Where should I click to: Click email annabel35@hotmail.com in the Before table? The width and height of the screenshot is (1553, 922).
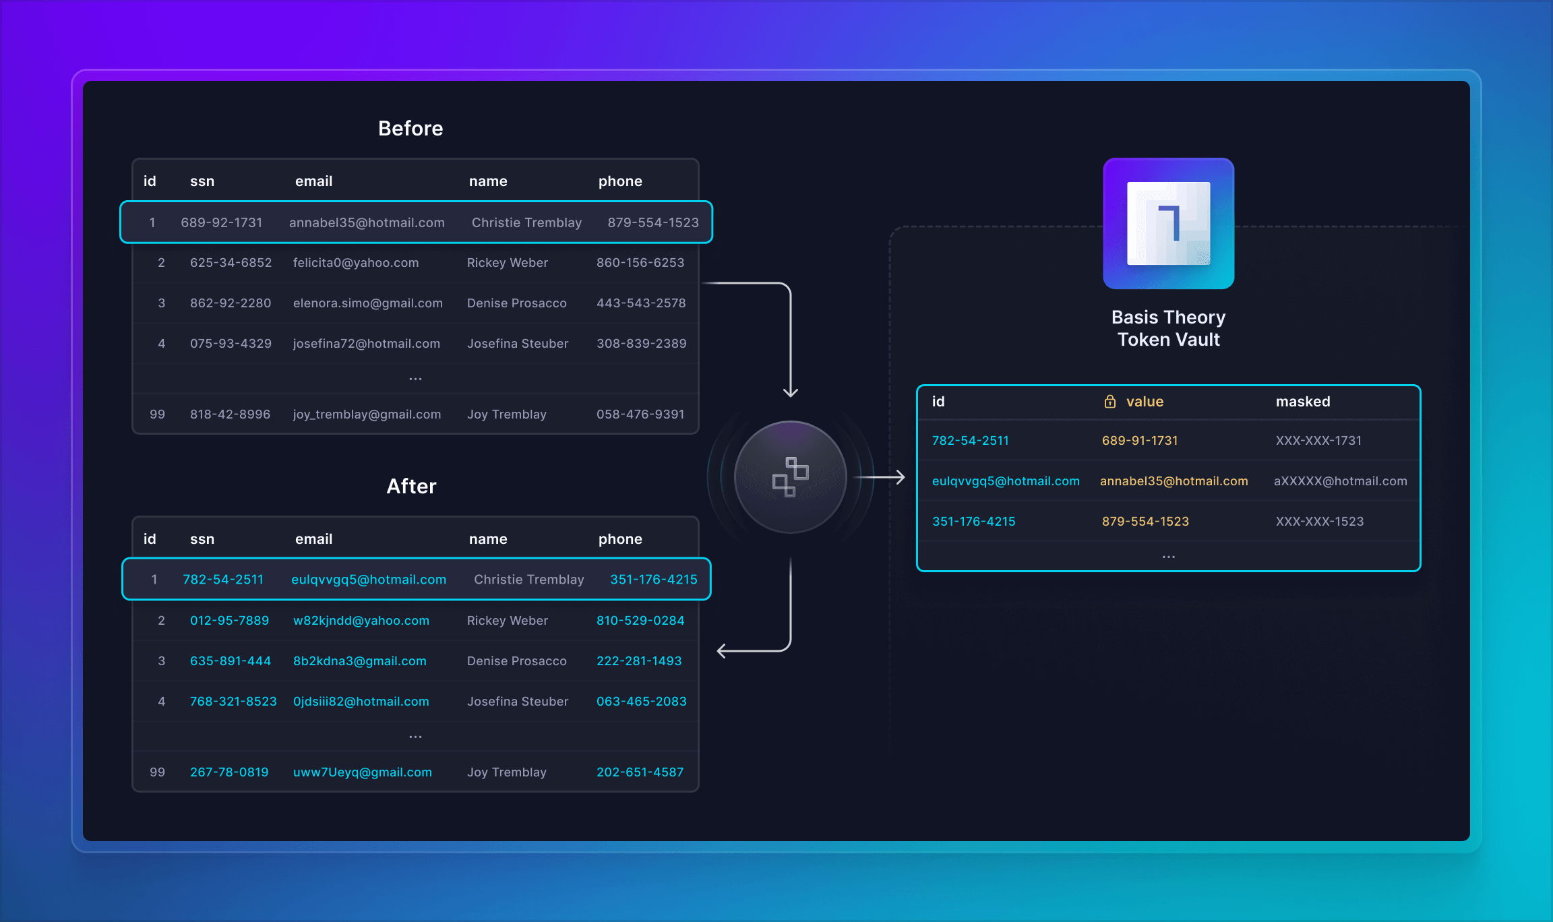pyautogui.click(x=367, y=222)
